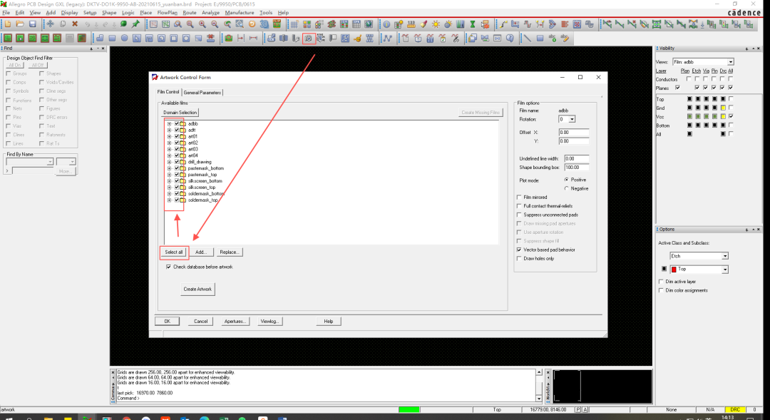
Task: Click the Apertures... button
Action: pos(235,322)
